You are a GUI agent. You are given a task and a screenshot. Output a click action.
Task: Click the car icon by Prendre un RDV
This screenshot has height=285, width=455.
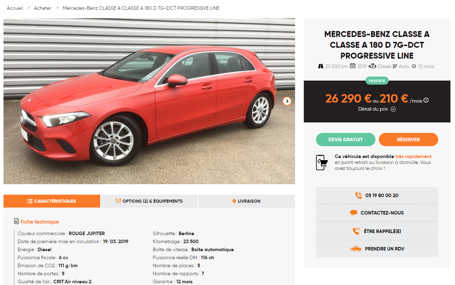click(x=355, y=249)
